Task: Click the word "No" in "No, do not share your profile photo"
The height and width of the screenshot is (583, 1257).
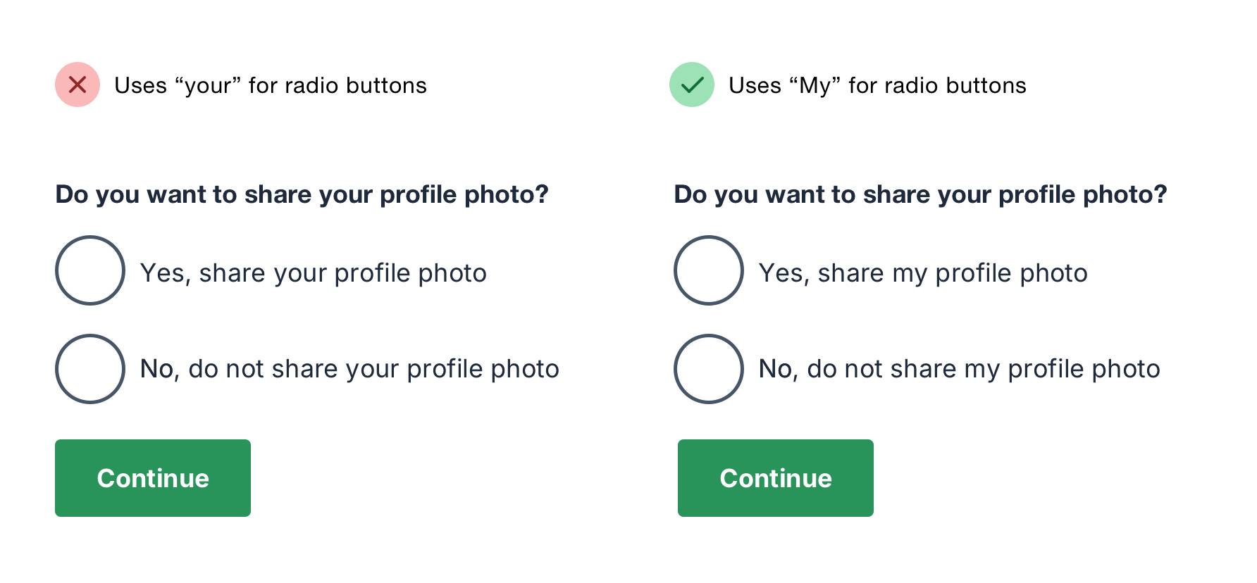Action: point(156,369)
